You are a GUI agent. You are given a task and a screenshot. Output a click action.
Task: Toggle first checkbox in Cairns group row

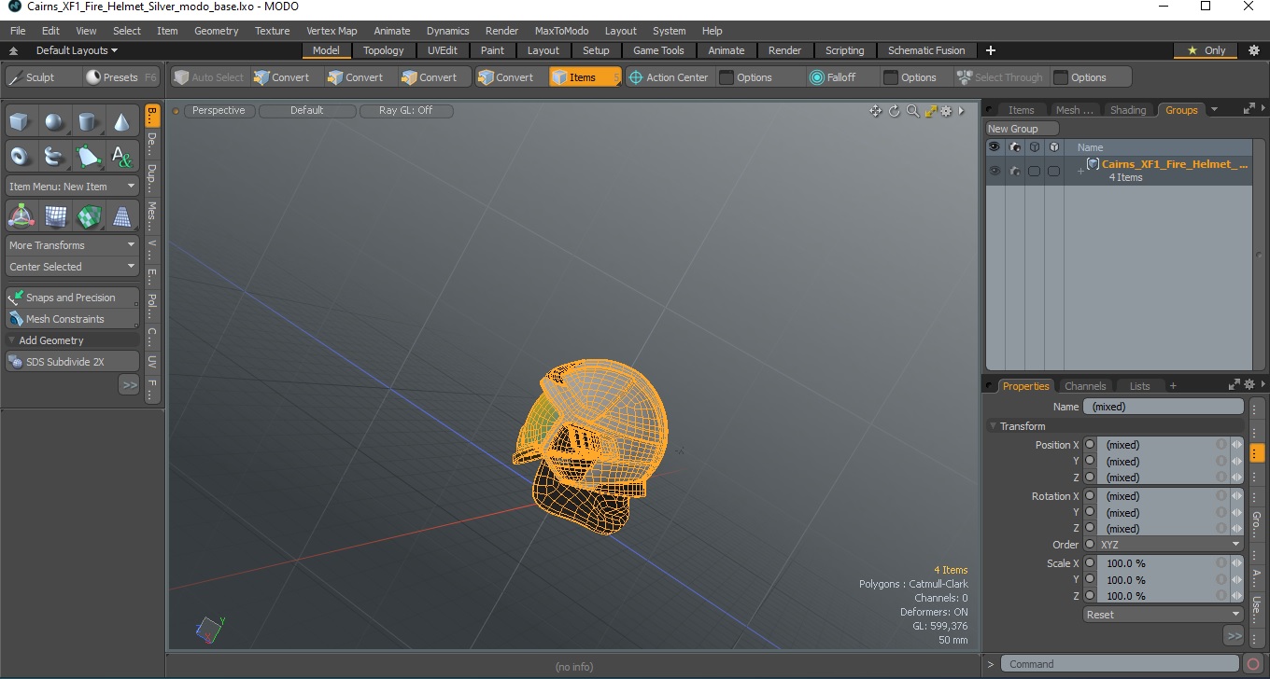1034,171
